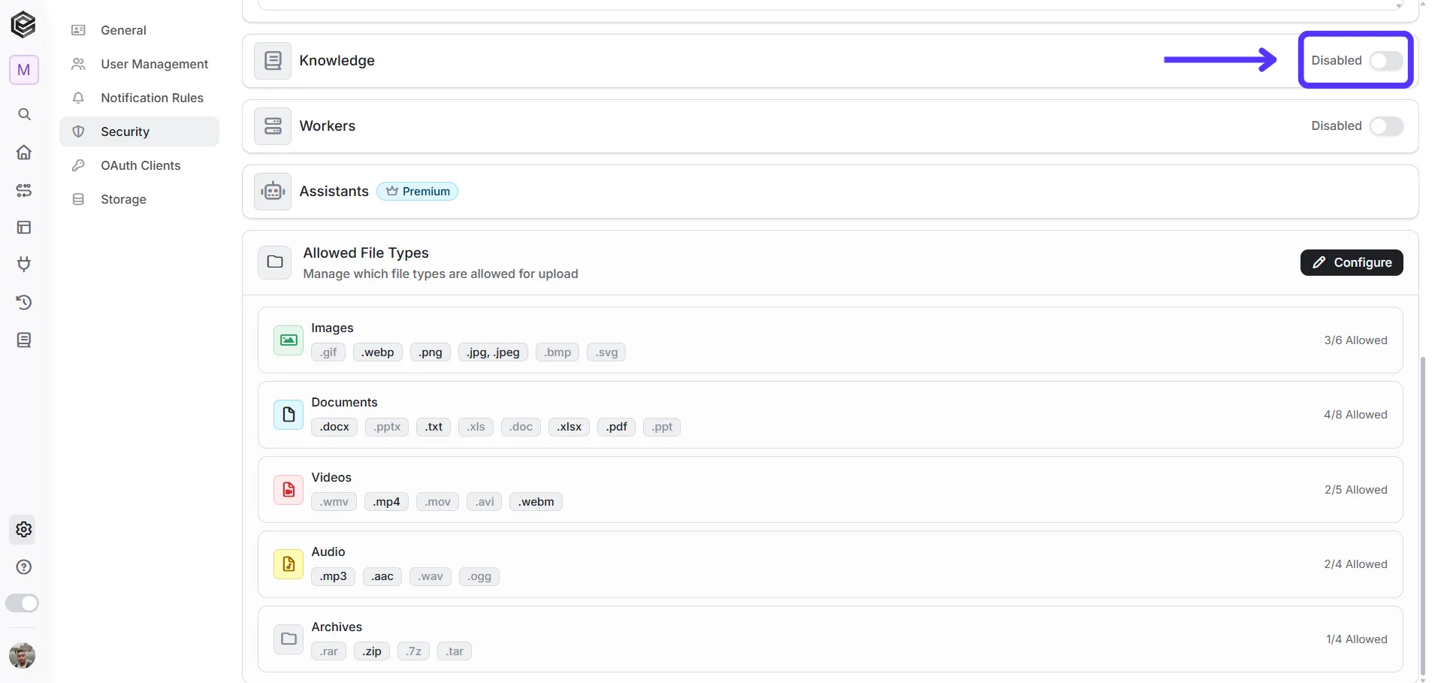Viewport: 1441px width, 683px height.
Task: Click the .svg image type chip
Action: pyautogui.click(x=606, y=352)
